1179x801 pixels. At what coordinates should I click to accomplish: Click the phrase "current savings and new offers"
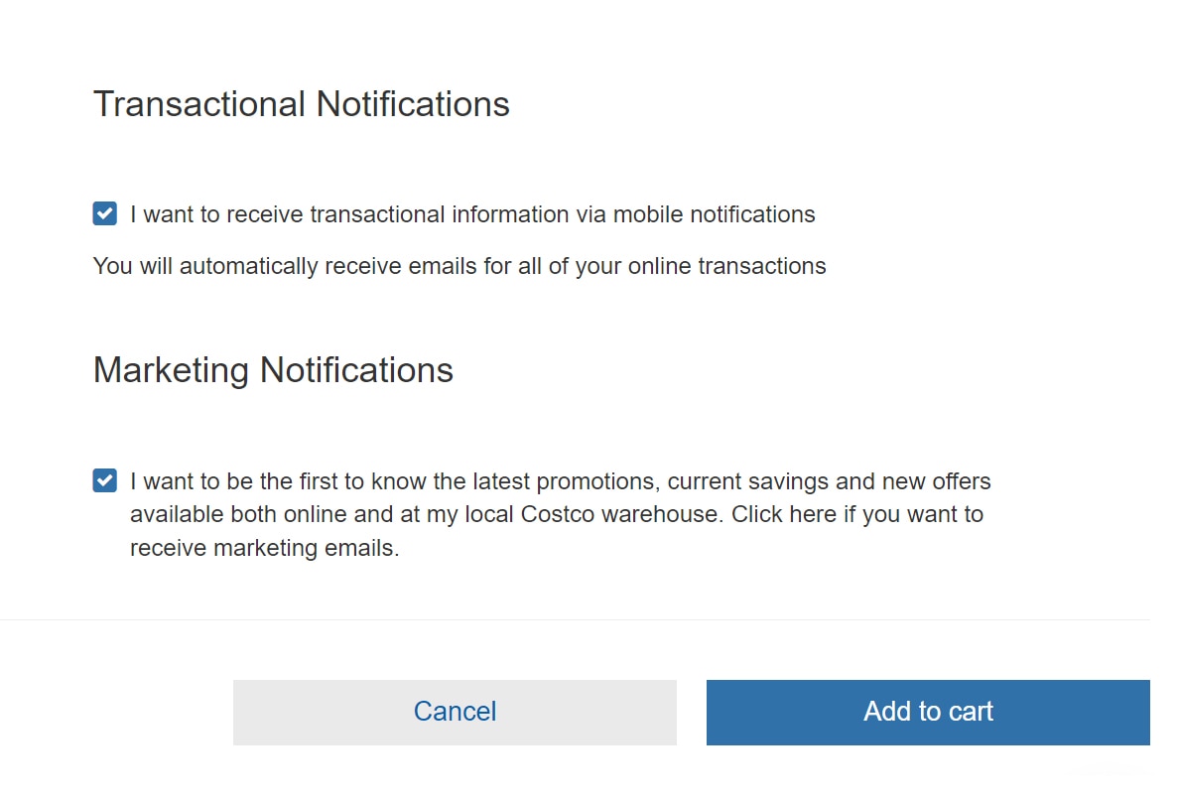pos(829,482)
